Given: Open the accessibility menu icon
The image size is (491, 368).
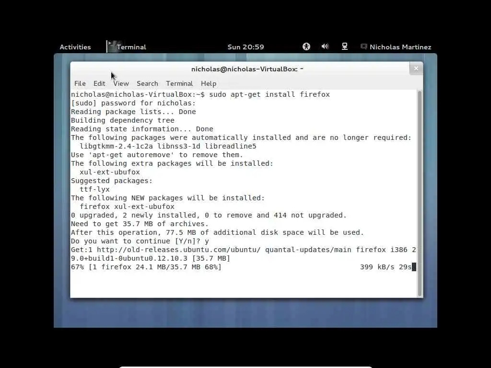Looking at the screenshot, I should pyautogui.click(x=306, y=46).
